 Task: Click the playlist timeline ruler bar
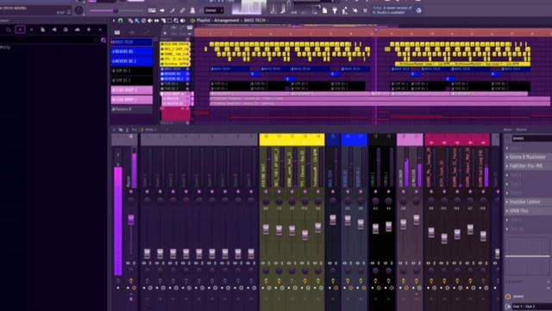point(373,33)
